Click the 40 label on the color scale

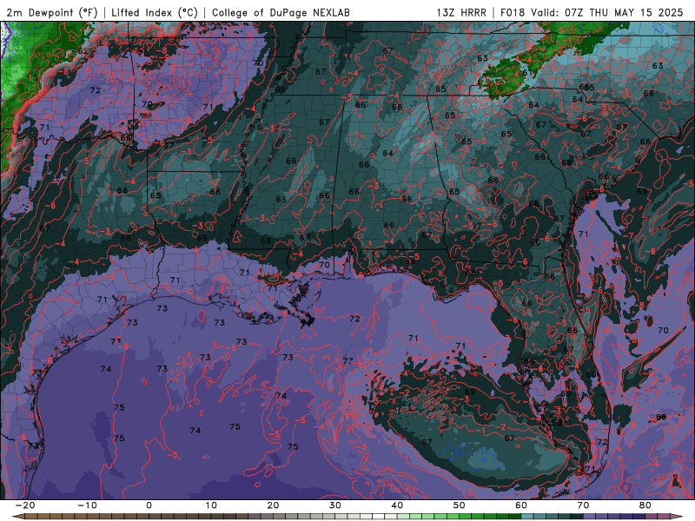click(397, 505)
